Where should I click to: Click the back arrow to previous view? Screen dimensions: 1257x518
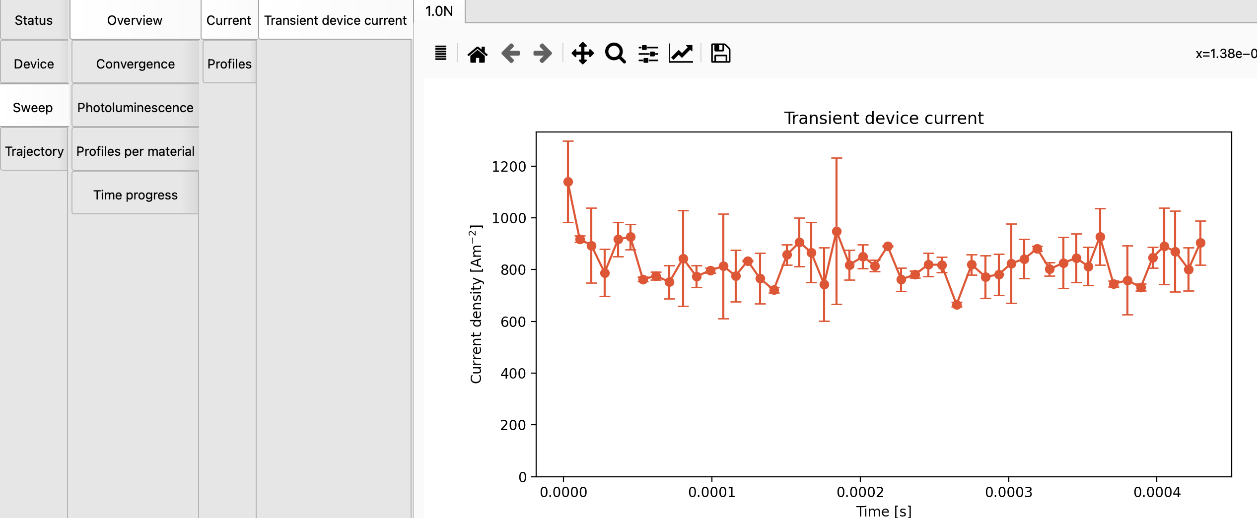point(510,54)
